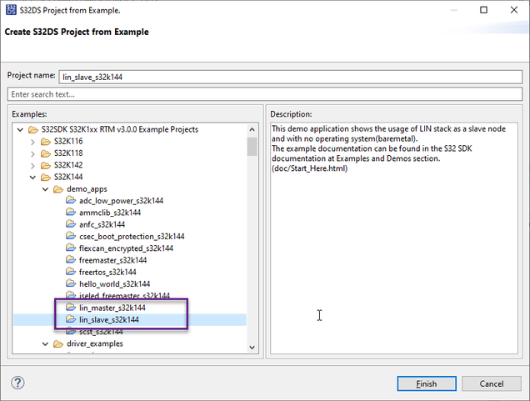Viewport: 530px width, 401px height.
Task: Collapse the demo_apps folder node
Action: click(x=45, y=189)
